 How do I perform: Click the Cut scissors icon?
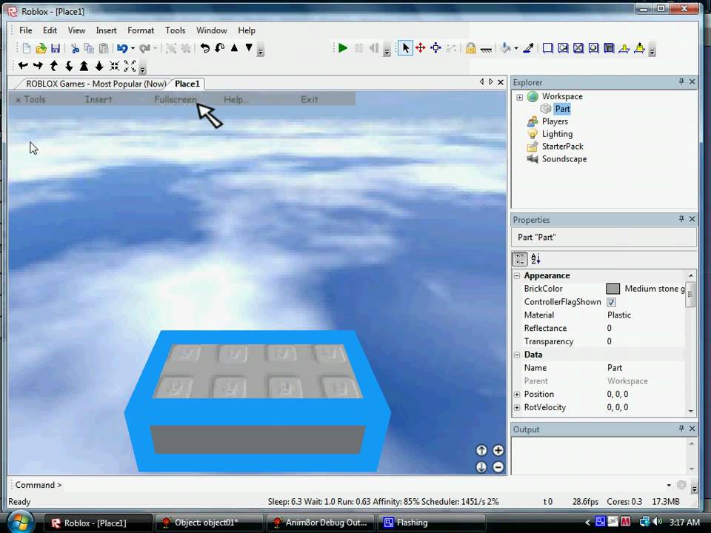(75, 48)
